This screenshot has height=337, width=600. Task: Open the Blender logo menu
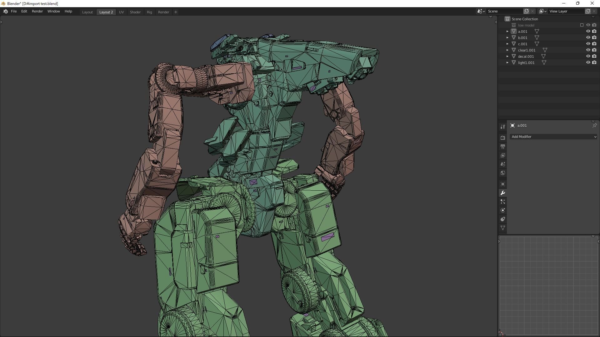coord(5,12)
